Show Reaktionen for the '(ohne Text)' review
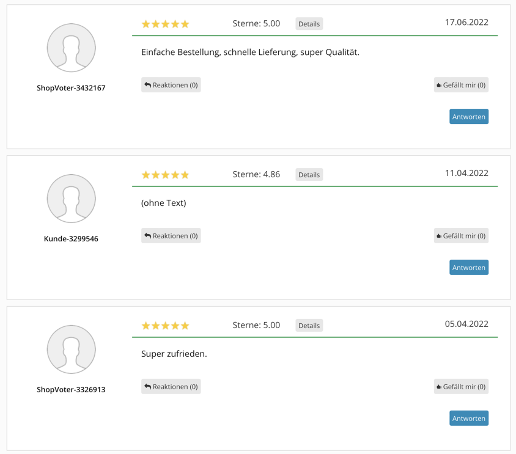The width and height of the screenshot is (516, 454). (171, 236)
